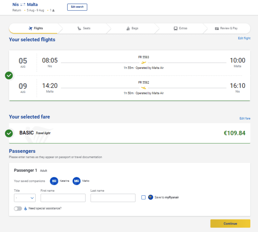This screenshot has height=232, width=258.
Task: Click '1h 55m · Operated by Malta Air' text
Action: click(x=144, y=68)
